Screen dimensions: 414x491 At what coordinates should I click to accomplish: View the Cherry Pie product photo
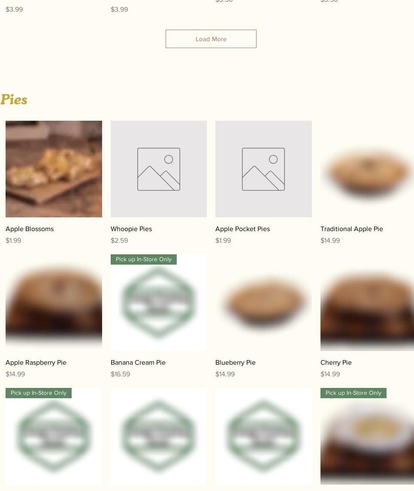point(367,302)
